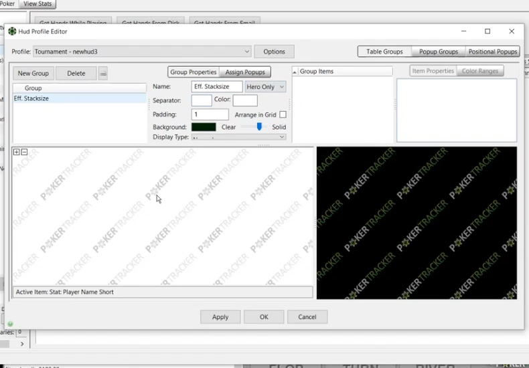
Task: Click the scroll right arrow in main window
Action: click(22, 344)
